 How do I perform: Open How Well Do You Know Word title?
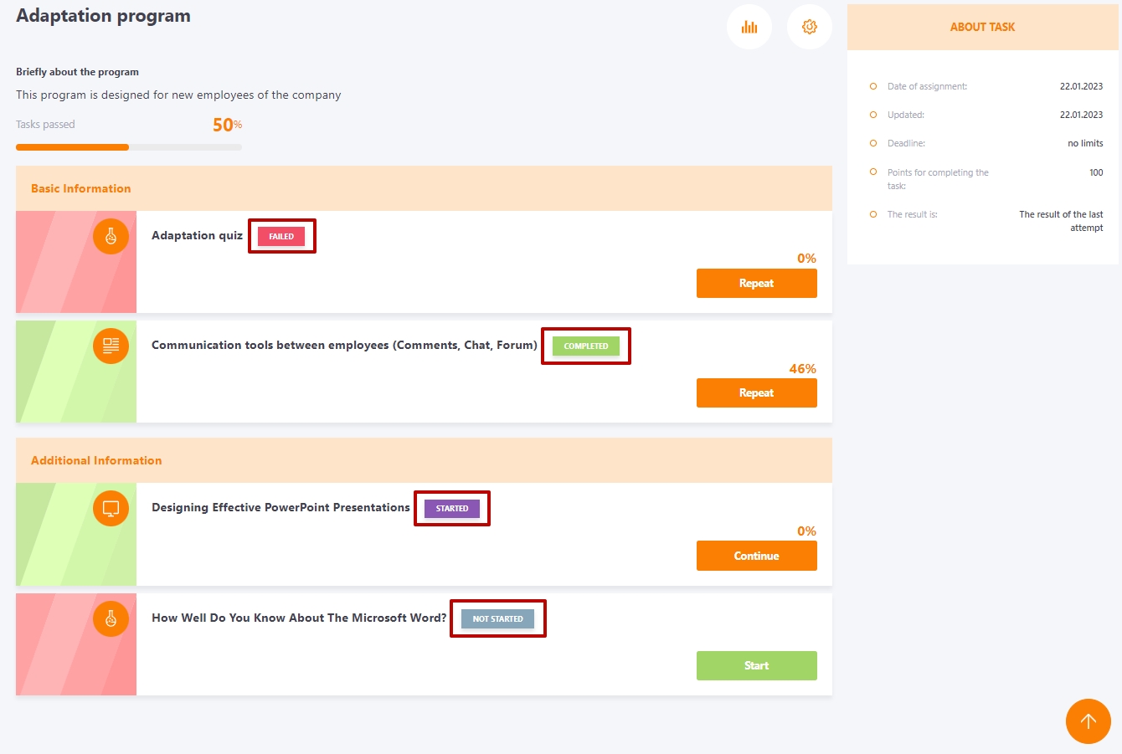point(299,618)
